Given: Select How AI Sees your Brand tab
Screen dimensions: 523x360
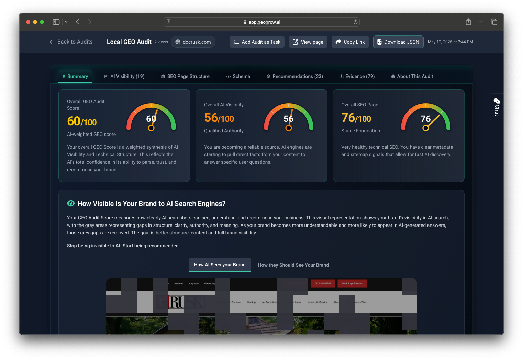Looking at the screenshot, I should coord(220,265).
